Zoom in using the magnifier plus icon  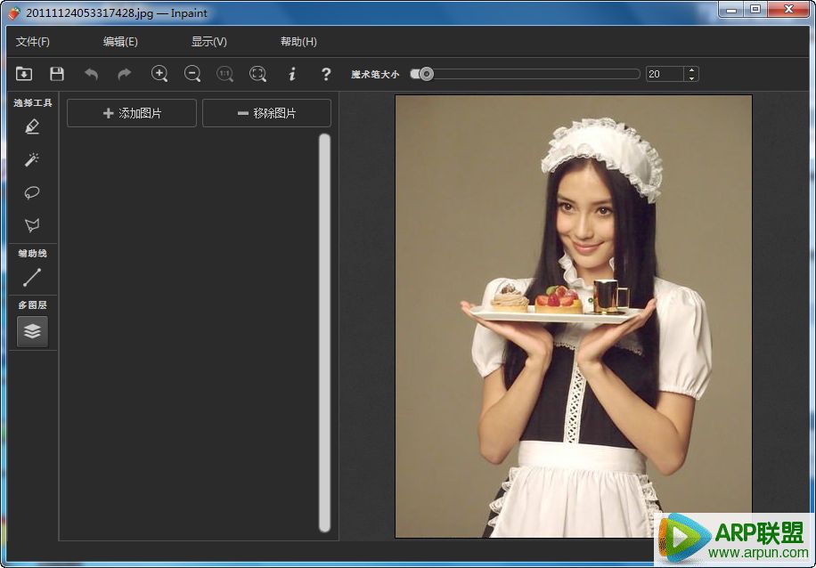coord(159,74)
